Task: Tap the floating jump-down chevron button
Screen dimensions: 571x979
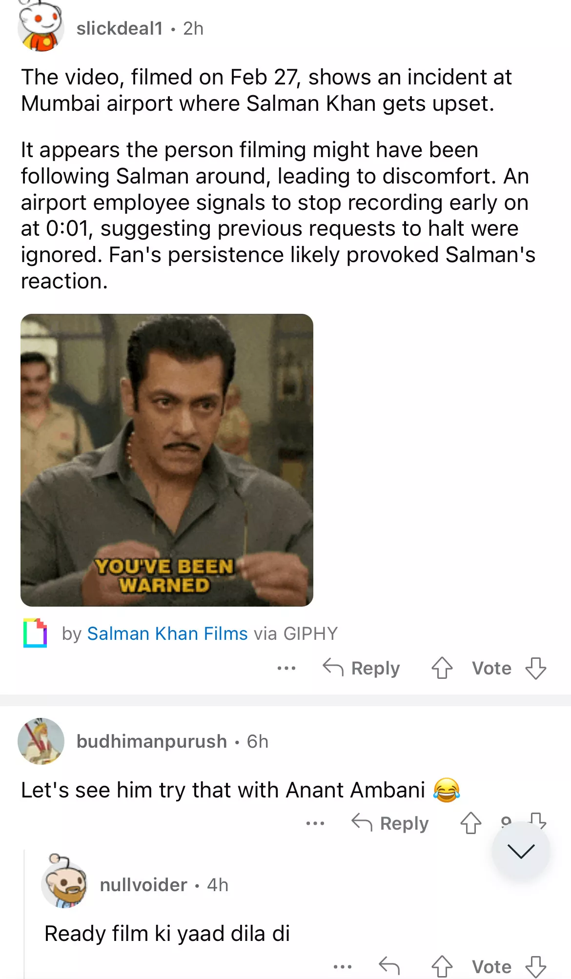Action: pyautogui.click(x=521, y=851)
